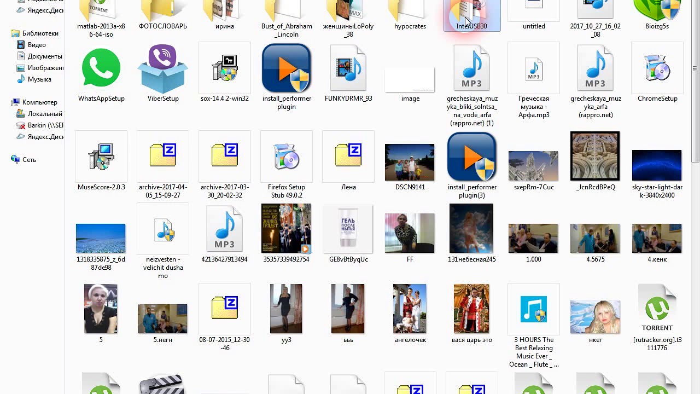Select 3 HOURS The Best Relaxing Music file
This screenshot has height=394, width=700.
pyautogui.click(x=534, y=310)
